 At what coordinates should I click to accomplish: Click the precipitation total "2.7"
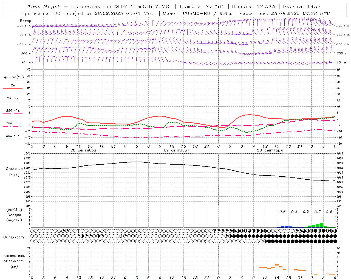click(x=318, y=212)
